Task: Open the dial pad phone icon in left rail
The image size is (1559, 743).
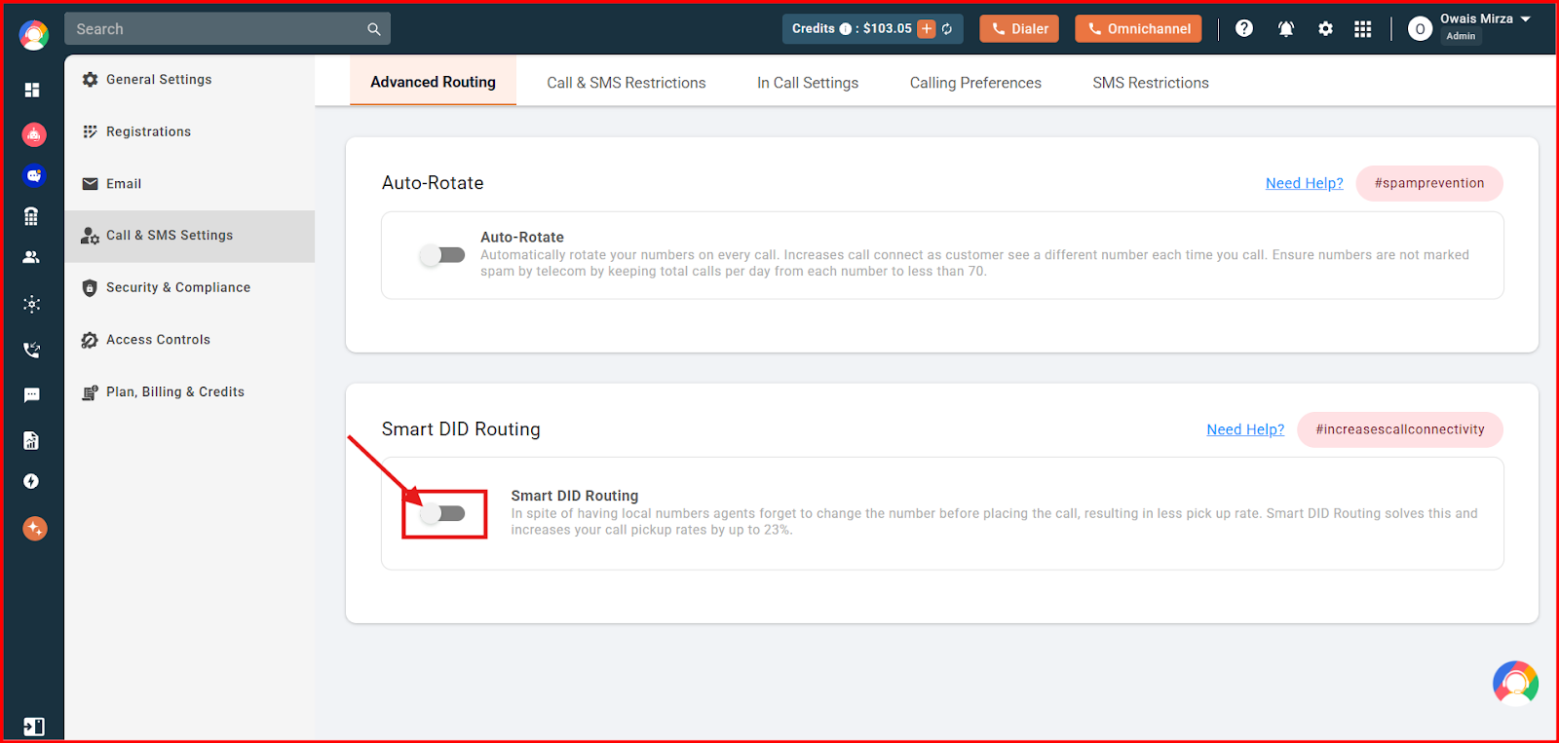Action: coord(31,216)
